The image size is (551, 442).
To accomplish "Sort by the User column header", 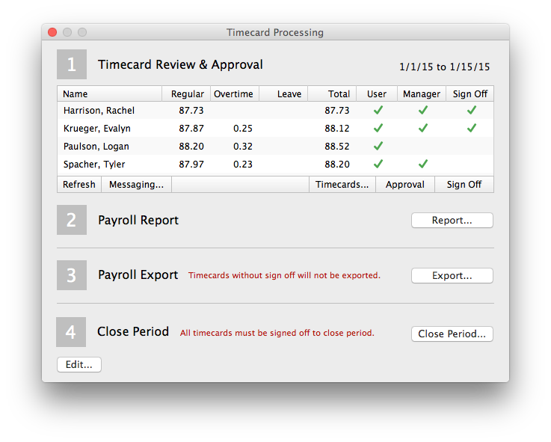I will [377, 94].
